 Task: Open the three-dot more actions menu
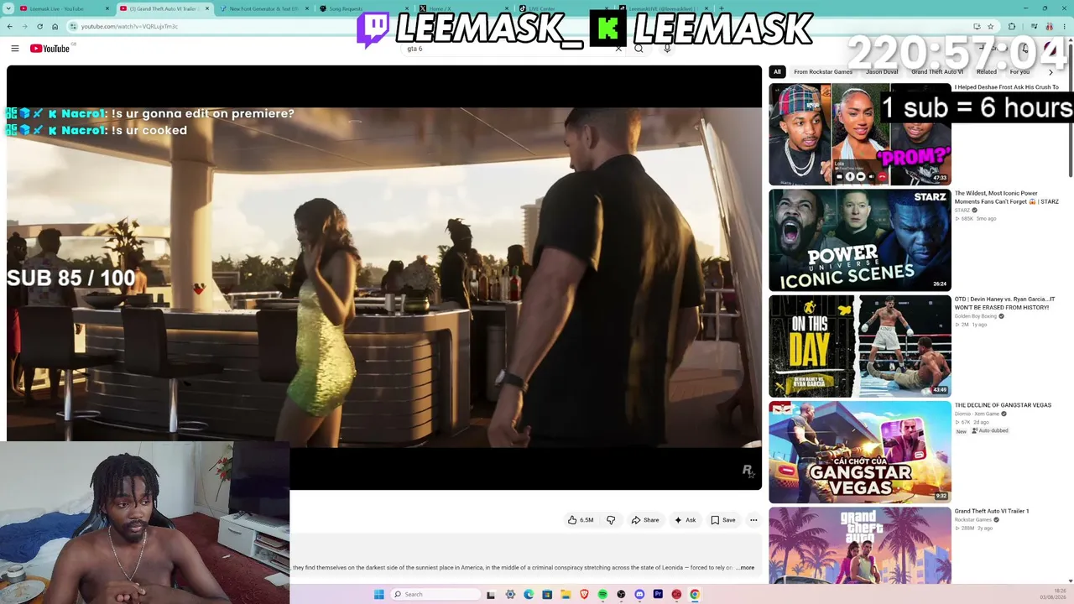tap(753, 520)
